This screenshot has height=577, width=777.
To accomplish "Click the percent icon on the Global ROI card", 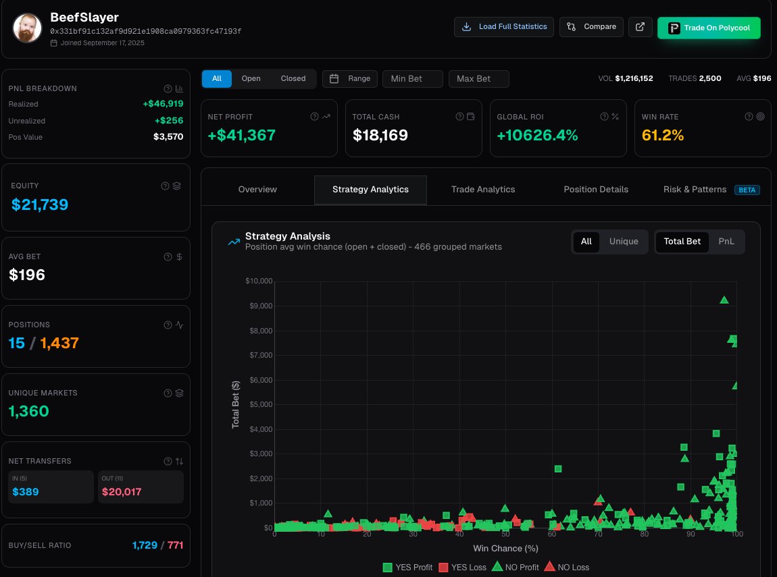I will point(615,116).
